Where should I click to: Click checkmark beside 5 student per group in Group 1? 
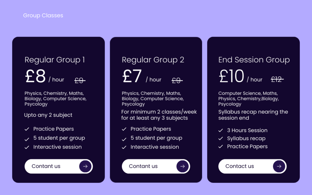coord(27,140)
